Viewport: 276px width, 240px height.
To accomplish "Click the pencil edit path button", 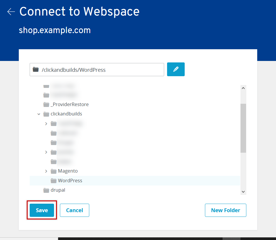I will [176, 69].
